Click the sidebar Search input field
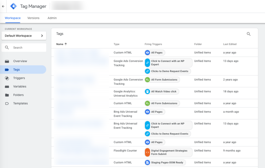 (x=24, y=48)
